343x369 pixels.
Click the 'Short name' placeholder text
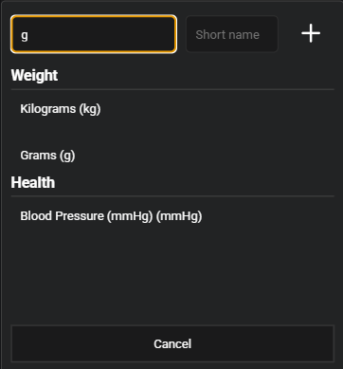click(227, 34)
